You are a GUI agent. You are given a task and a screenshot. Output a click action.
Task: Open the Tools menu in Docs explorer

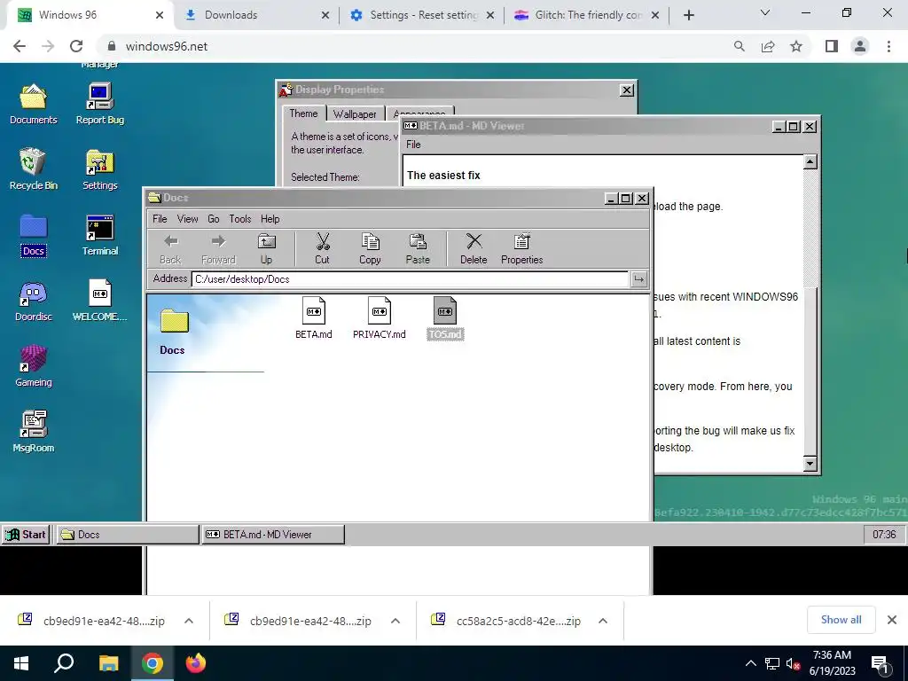239,219
